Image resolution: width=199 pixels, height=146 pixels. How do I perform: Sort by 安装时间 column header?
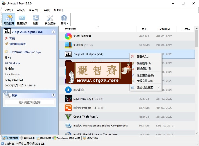(x=164, y=29)
